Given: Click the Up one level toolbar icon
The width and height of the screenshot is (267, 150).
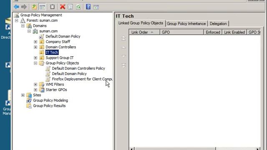Looking at the screenshot, I should 34,7.
